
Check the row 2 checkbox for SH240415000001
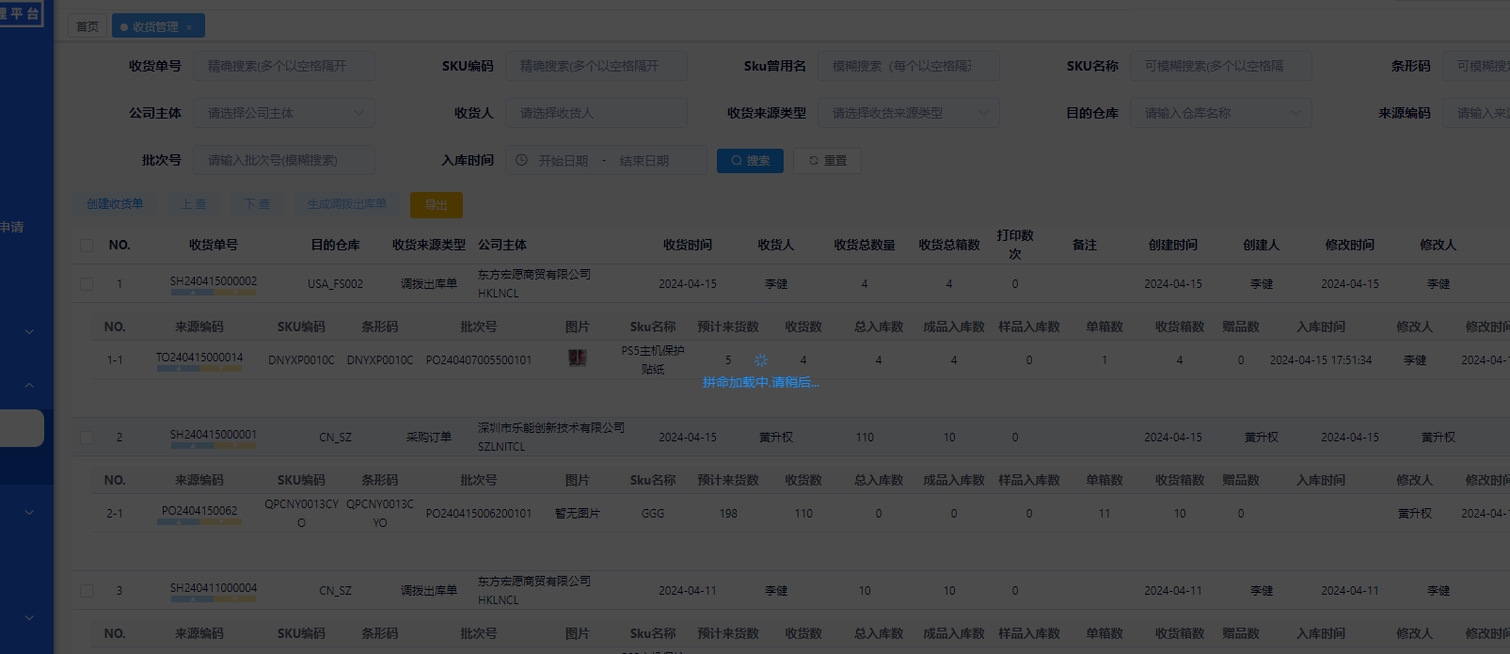coord(87,437)
